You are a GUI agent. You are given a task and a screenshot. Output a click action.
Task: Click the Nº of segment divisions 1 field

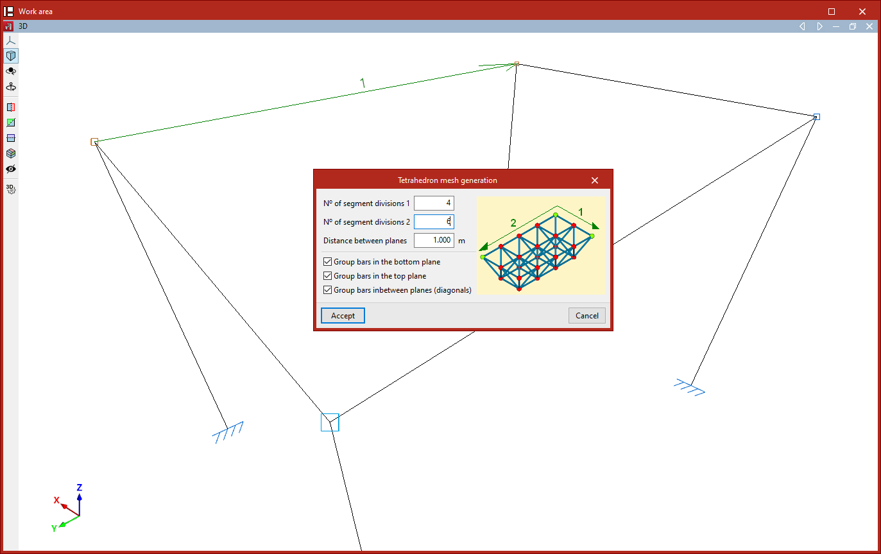(434, 203)
